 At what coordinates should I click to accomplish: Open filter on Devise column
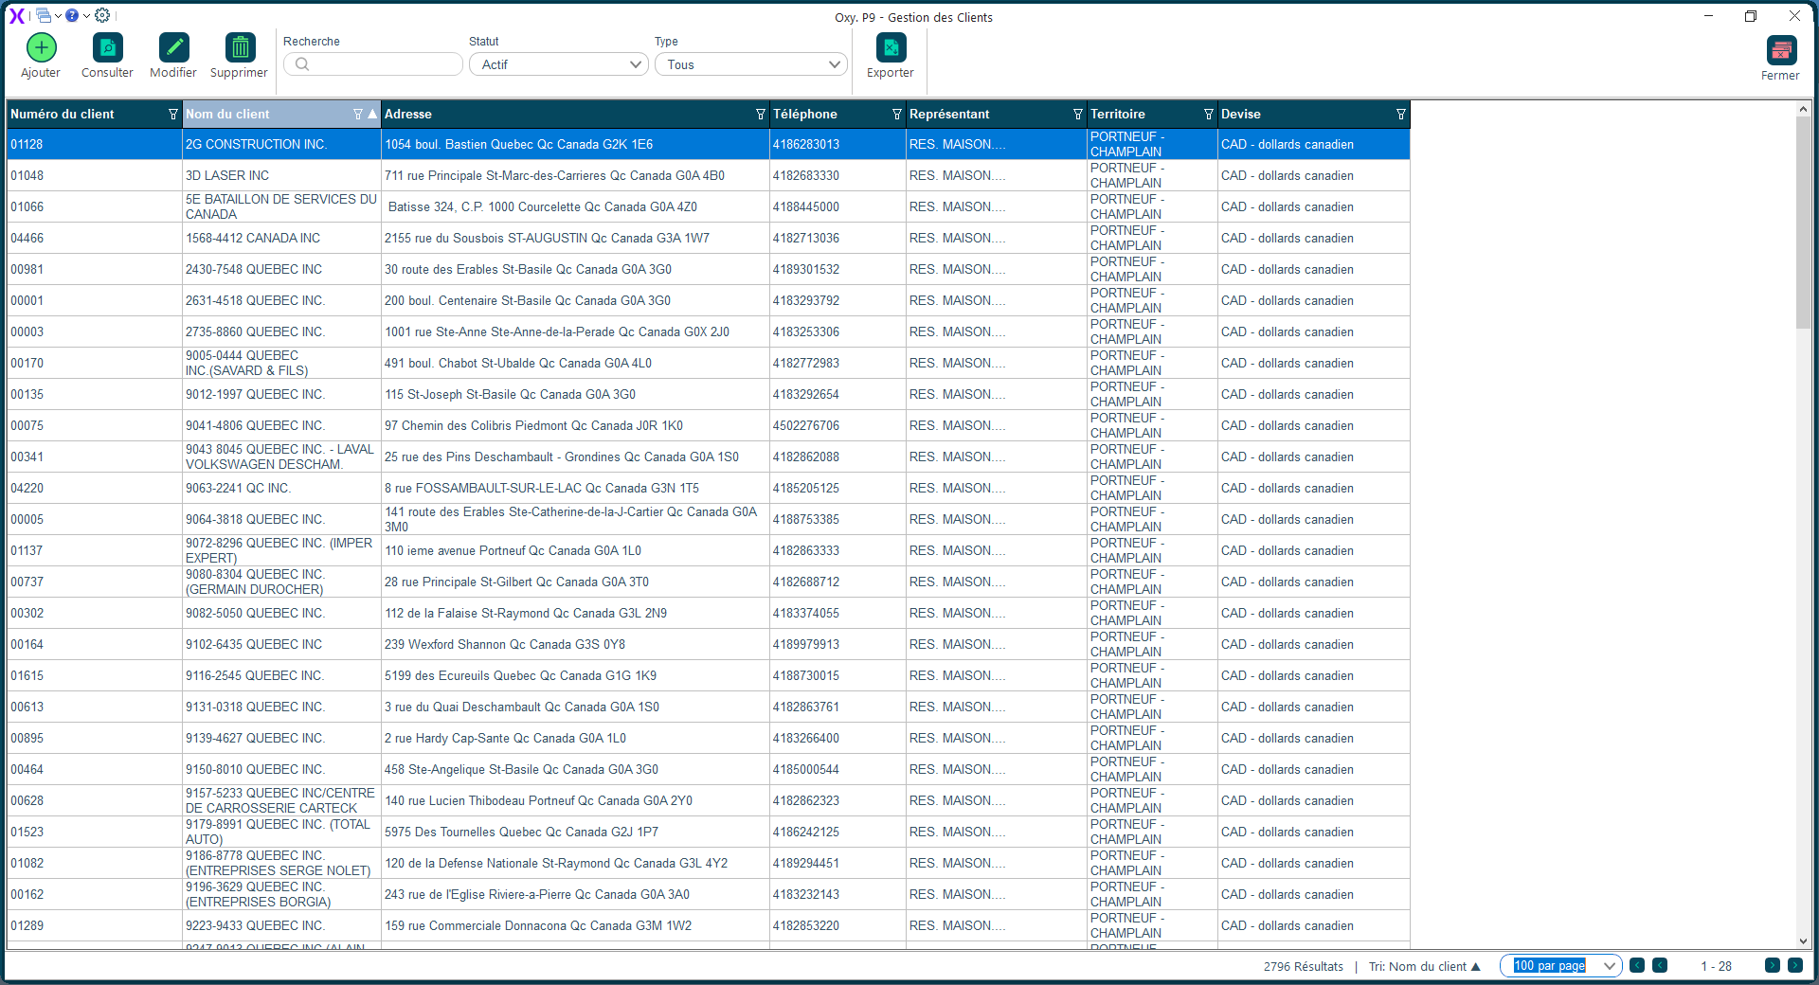coord(1400,114)
